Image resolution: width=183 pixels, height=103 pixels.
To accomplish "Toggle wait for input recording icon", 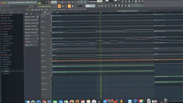I will 62,2.
